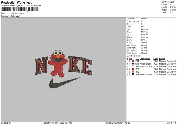Click the 'Total Bobbin:' value 56.58ft
177x125 pixels.
144,53
